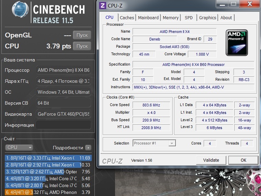Open the Graphics tab

click(x=207, y=18)
